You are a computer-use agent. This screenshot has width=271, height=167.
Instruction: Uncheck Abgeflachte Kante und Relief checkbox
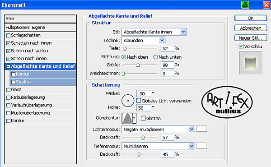point(8,66)
